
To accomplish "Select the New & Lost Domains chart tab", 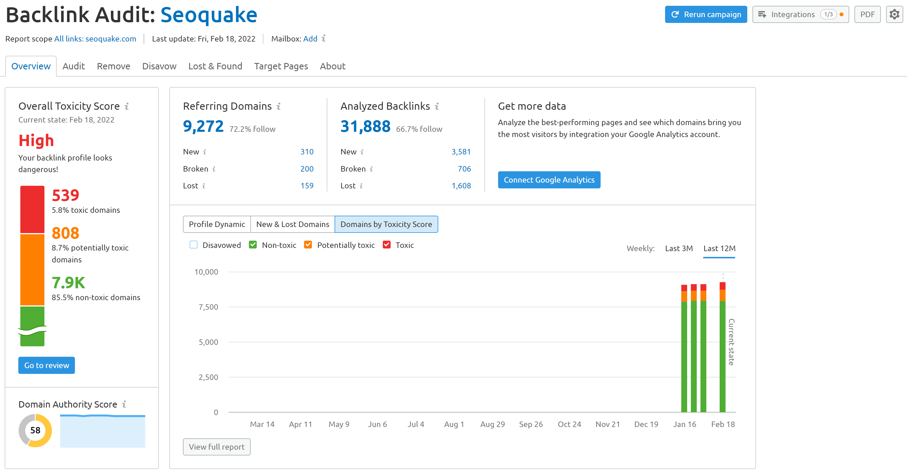I will pyautogui.click(x=292, y=224).
